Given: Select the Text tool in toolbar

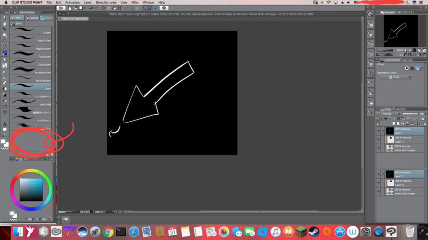Looking at the screenshot, I should point(4,124).
